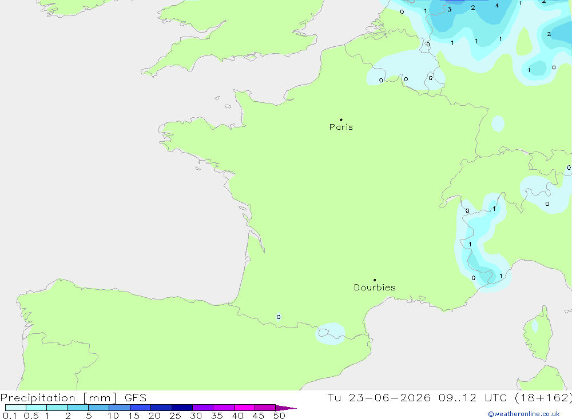Click the 15–20 mm legend swatch
Viewport: 572px width, 419px height.
141,408
